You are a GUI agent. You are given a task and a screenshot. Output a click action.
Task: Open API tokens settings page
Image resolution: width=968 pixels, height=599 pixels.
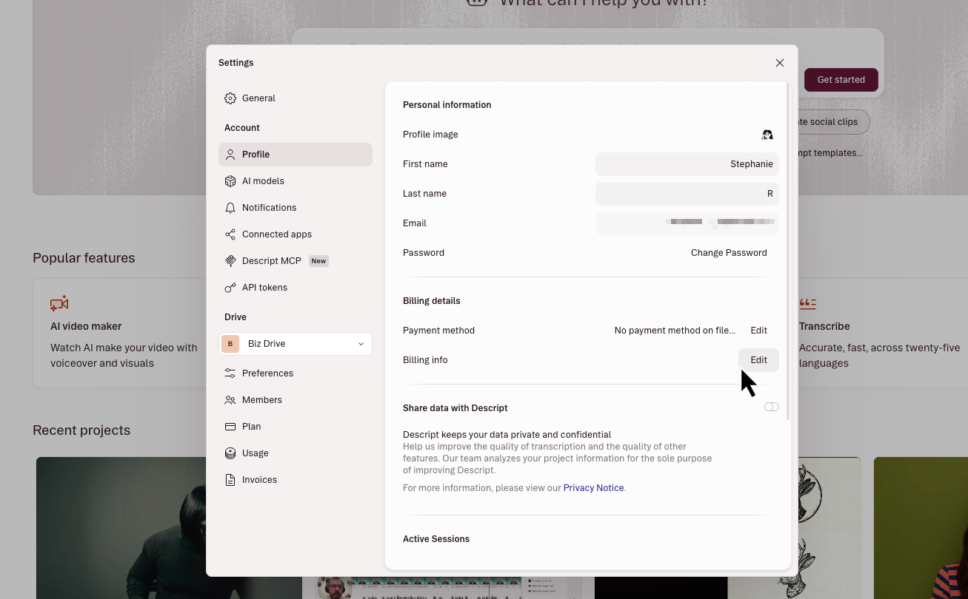coord(296,288)
